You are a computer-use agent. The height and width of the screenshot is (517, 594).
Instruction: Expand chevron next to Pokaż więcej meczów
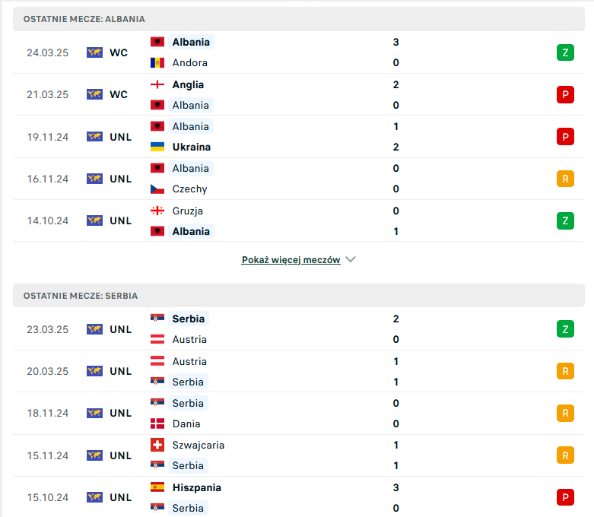click(351, 259)
